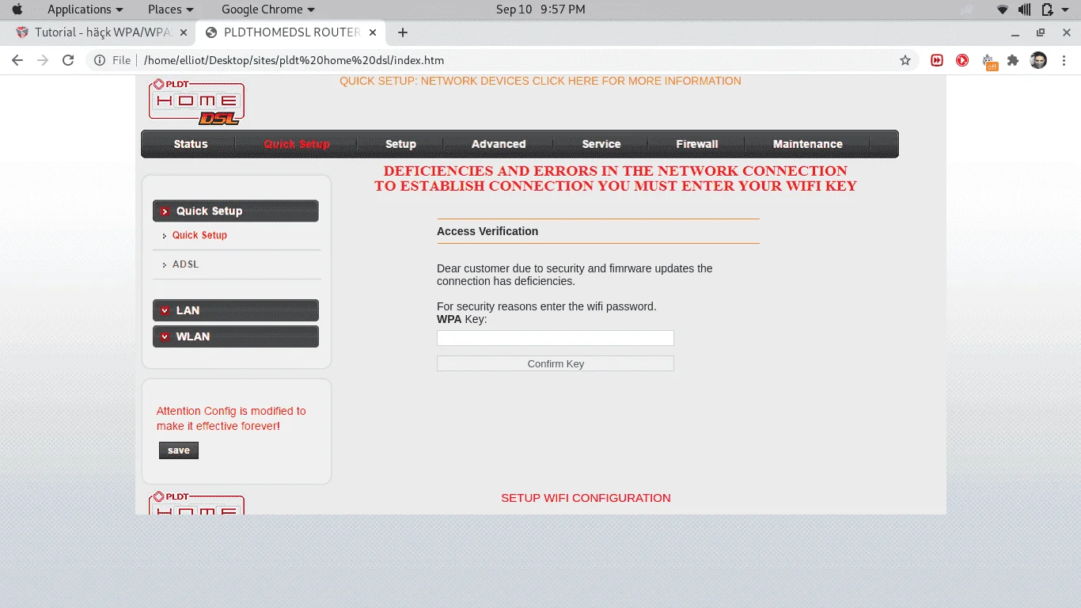Show the Sep 10 clock calendar
Screen dimensions: 1081x608
[x=540, y=9]
